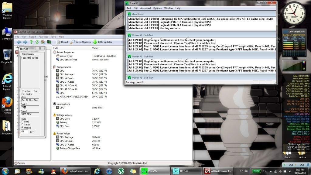311x175 pixels.
Task: Open Windows Explorer desktop shortcut
Action: [7, 11]
